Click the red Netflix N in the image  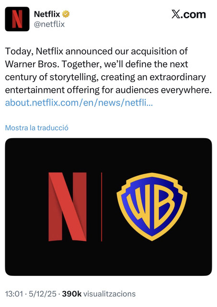[68, 207]
